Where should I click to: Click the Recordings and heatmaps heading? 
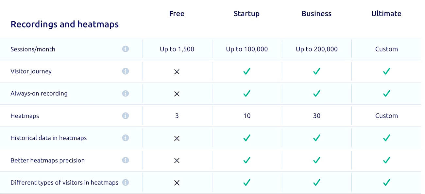tap(65, 24)
